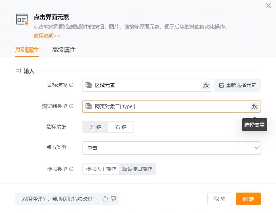The image size is (276, 213).
Task: Switch to the 基础属性 tab
Action: 27,50
